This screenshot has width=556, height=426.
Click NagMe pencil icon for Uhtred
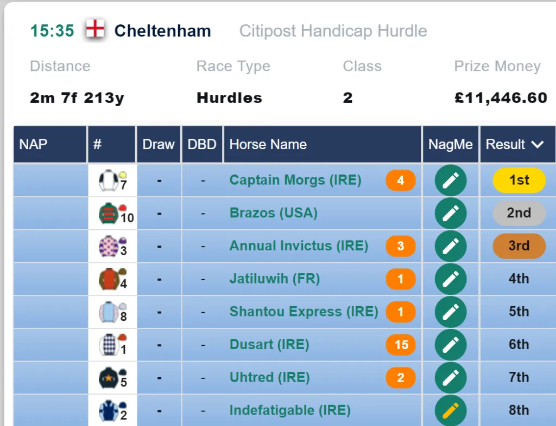(x=450, y=378)
